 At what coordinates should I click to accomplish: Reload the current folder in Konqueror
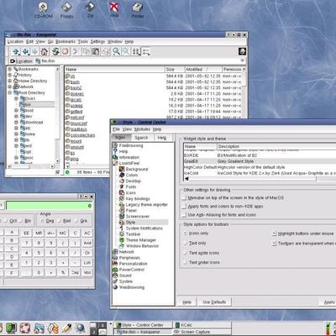click(x=55, y=51)
